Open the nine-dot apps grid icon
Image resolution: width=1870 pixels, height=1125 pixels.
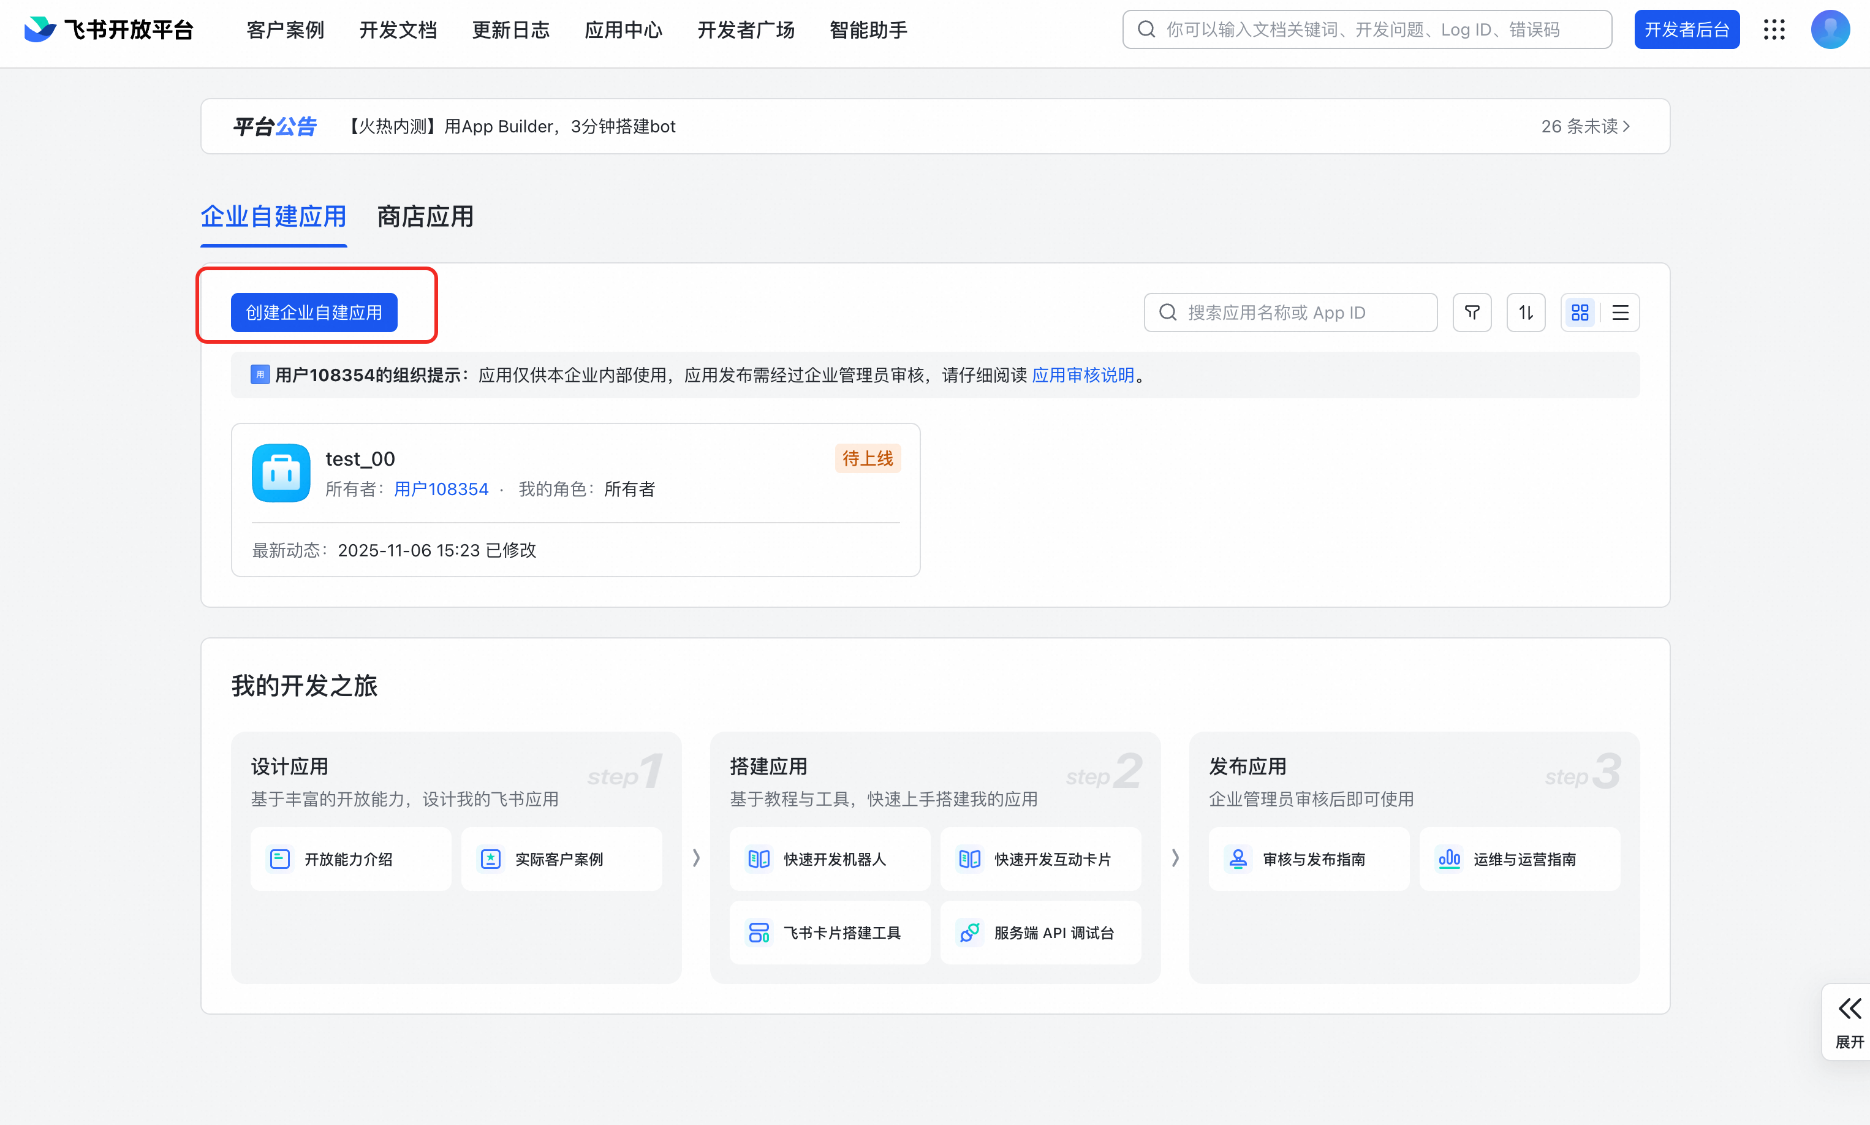coord(1774,29)
